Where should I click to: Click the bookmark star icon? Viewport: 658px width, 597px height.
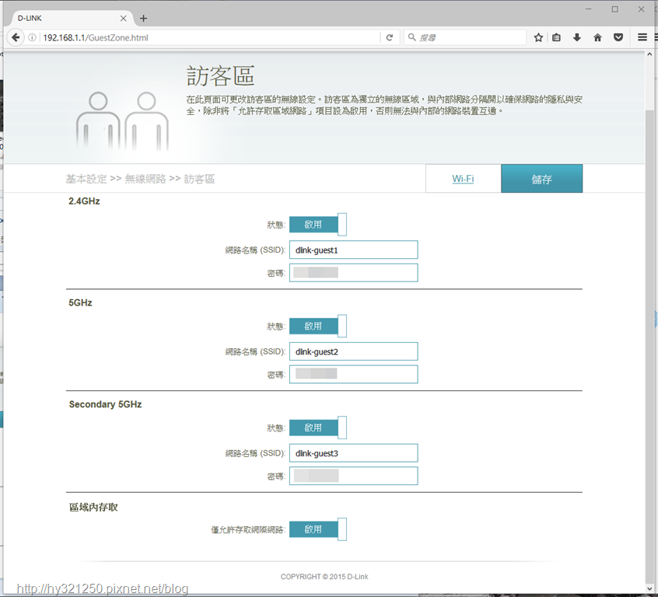[x=538, y=37]
